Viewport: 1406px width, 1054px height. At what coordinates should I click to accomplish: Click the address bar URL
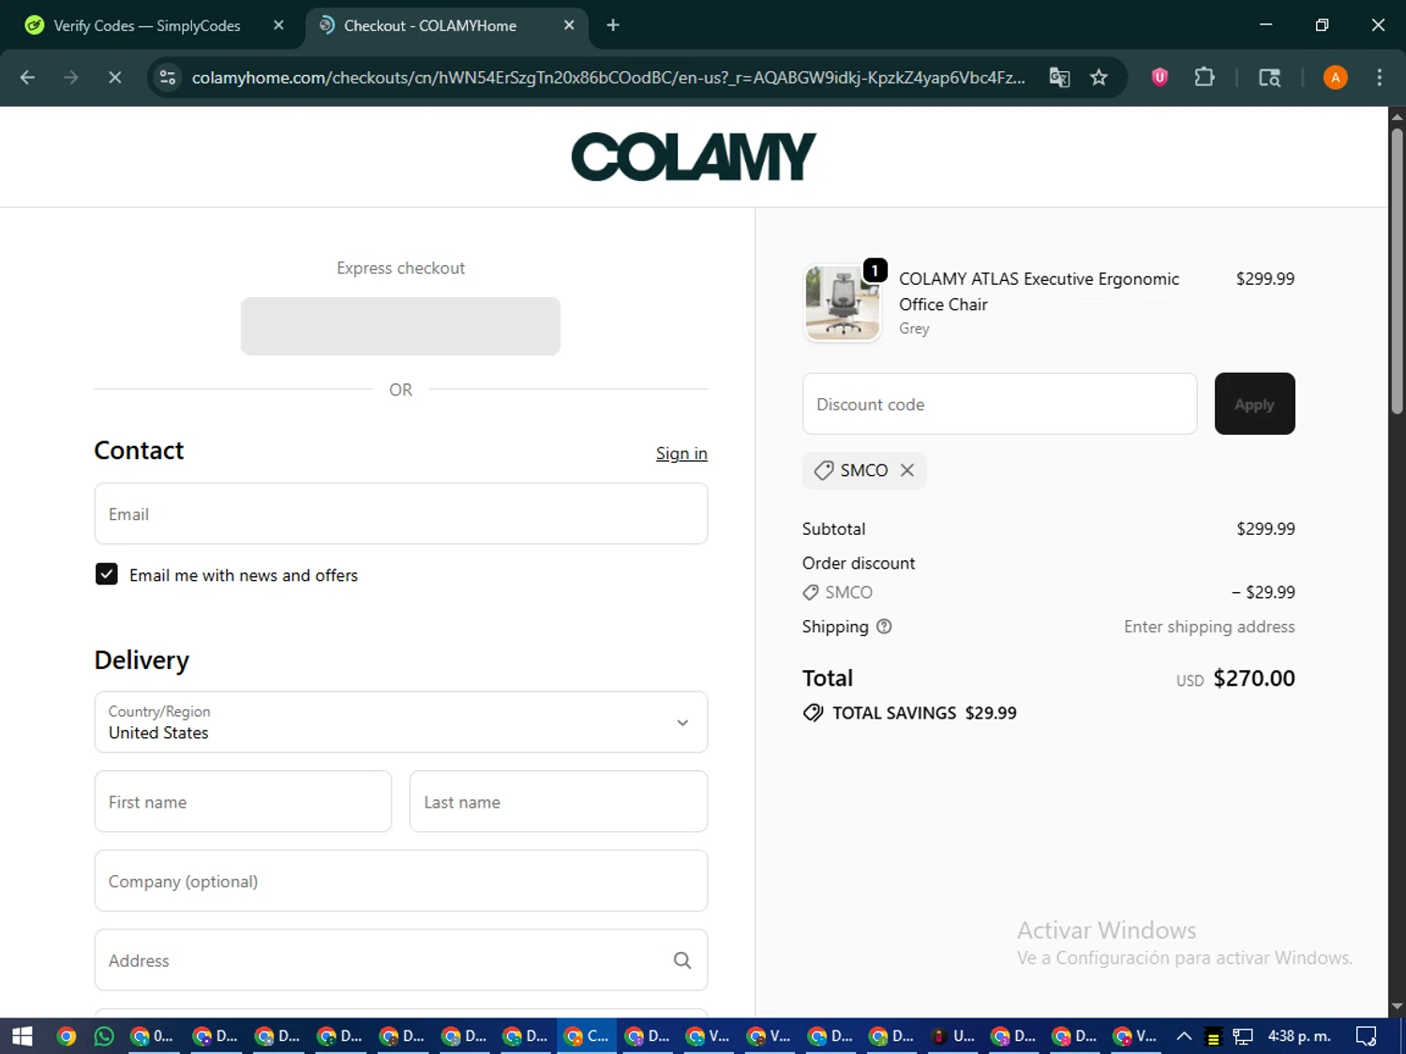point(608,78)
